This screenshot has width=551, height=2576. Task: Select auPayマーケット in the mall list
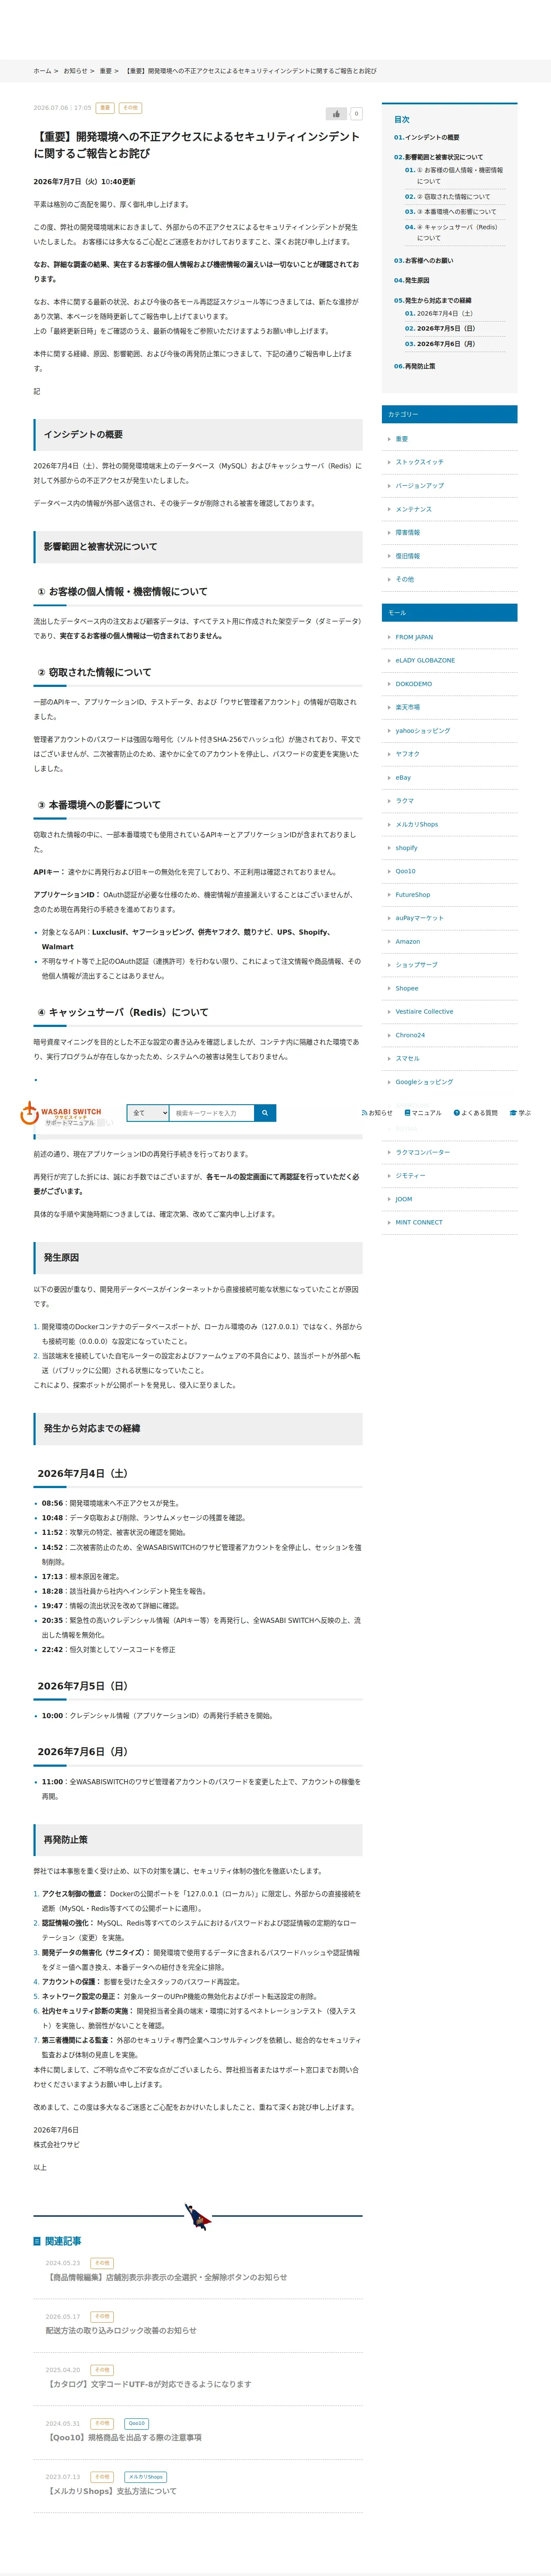(x=420, y=918)
